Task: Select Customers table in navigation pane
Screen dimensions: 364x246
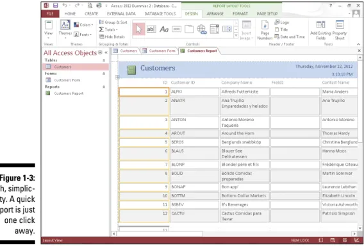Action: tap(75, 67)
